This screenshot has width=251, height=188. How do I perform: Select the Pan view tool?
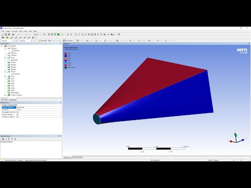pos(79,34)
